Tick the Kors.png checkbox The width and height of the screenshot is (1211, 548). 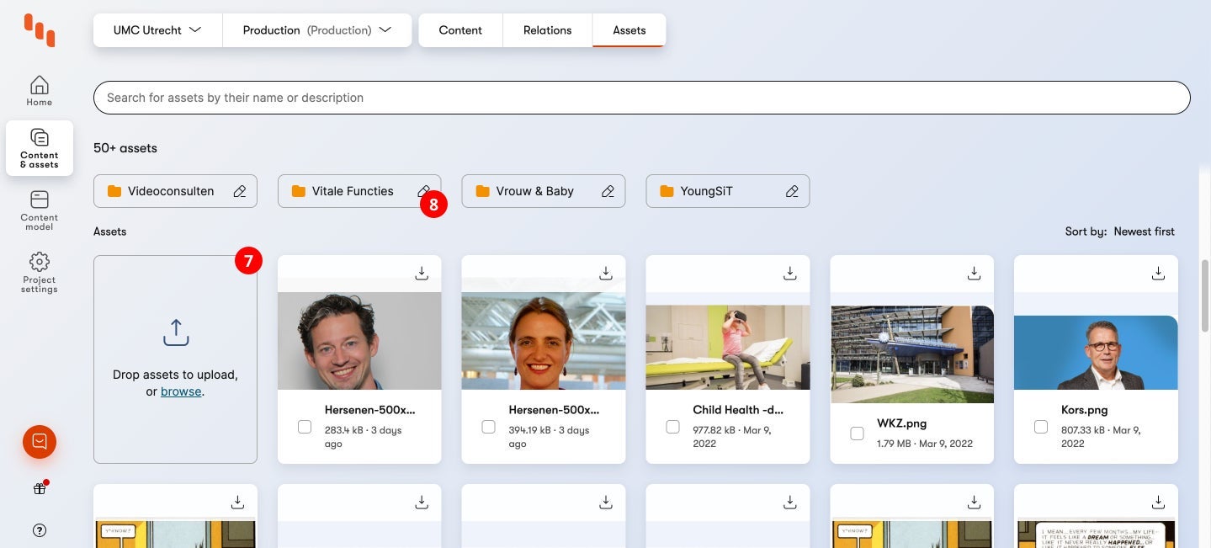pyautogui.click(x=1041, y=427)
